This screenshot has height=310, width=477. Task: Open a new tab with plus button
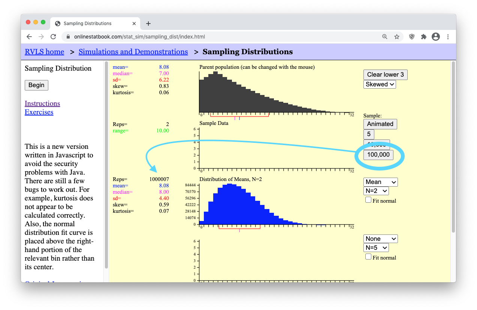(x=148, y=24)
